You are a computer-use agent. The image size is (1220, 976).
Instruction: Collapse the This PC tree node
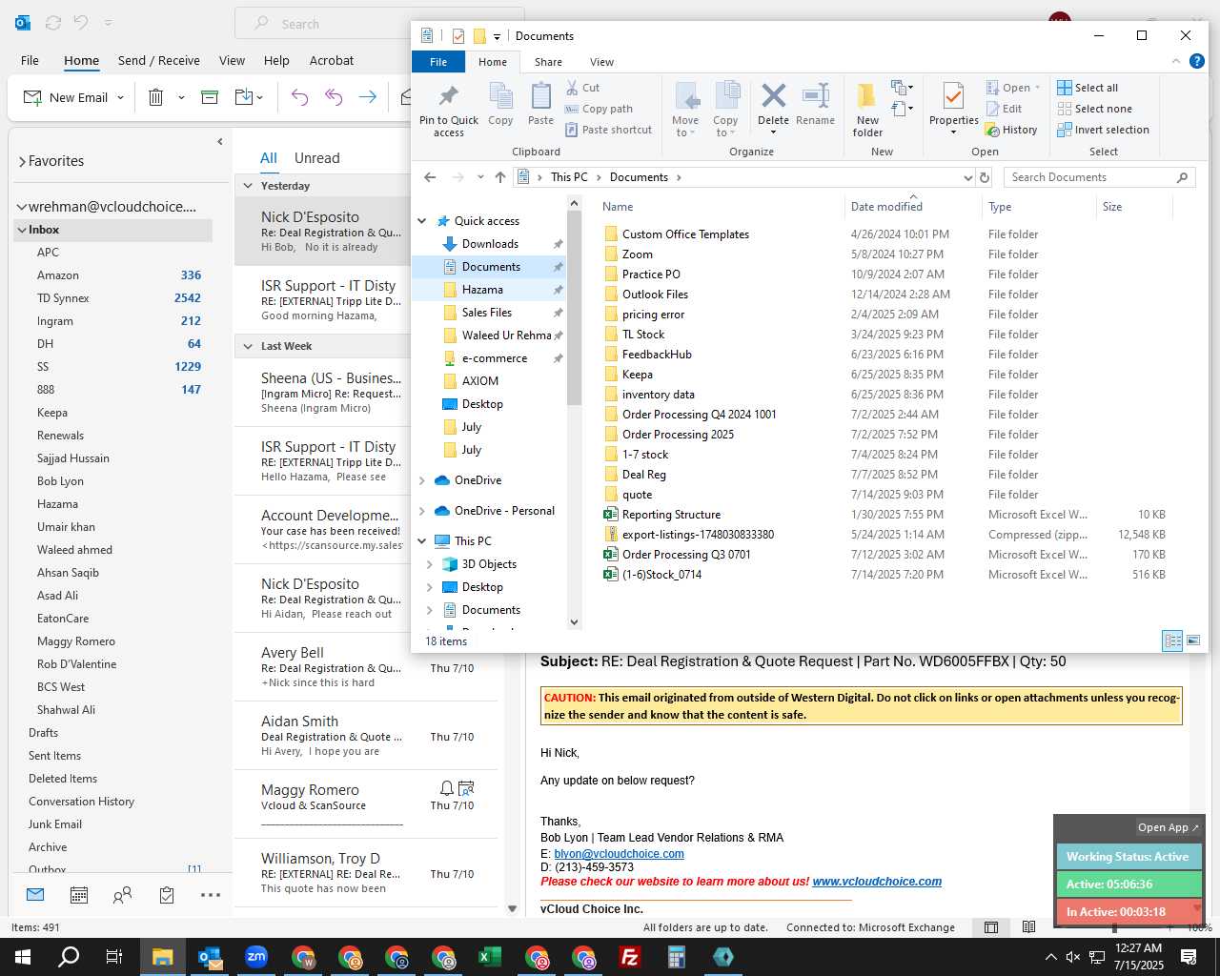point(422,541)
